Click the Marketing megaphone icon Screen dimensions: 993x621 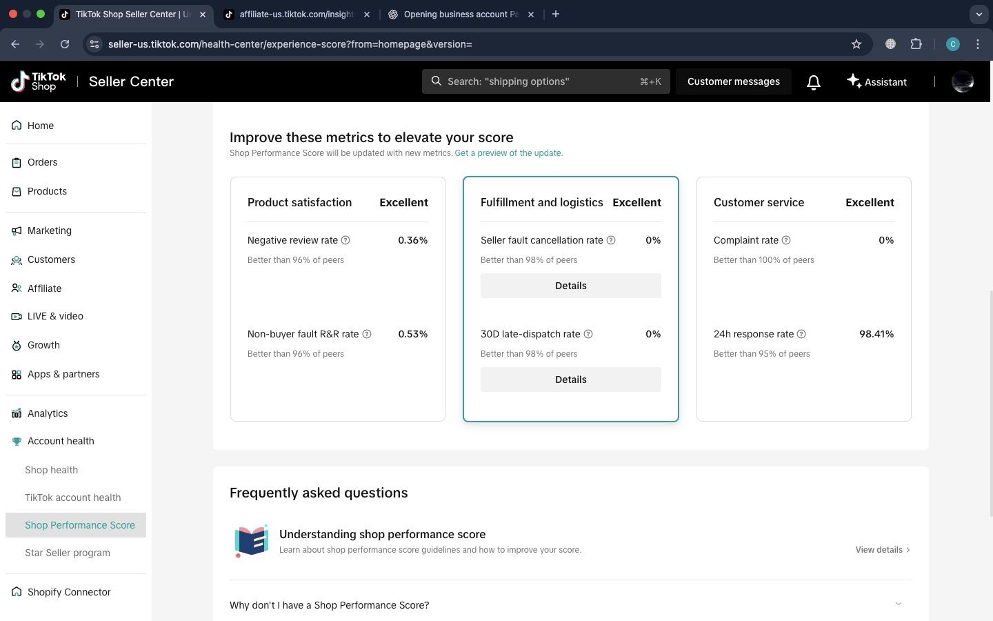17,230
